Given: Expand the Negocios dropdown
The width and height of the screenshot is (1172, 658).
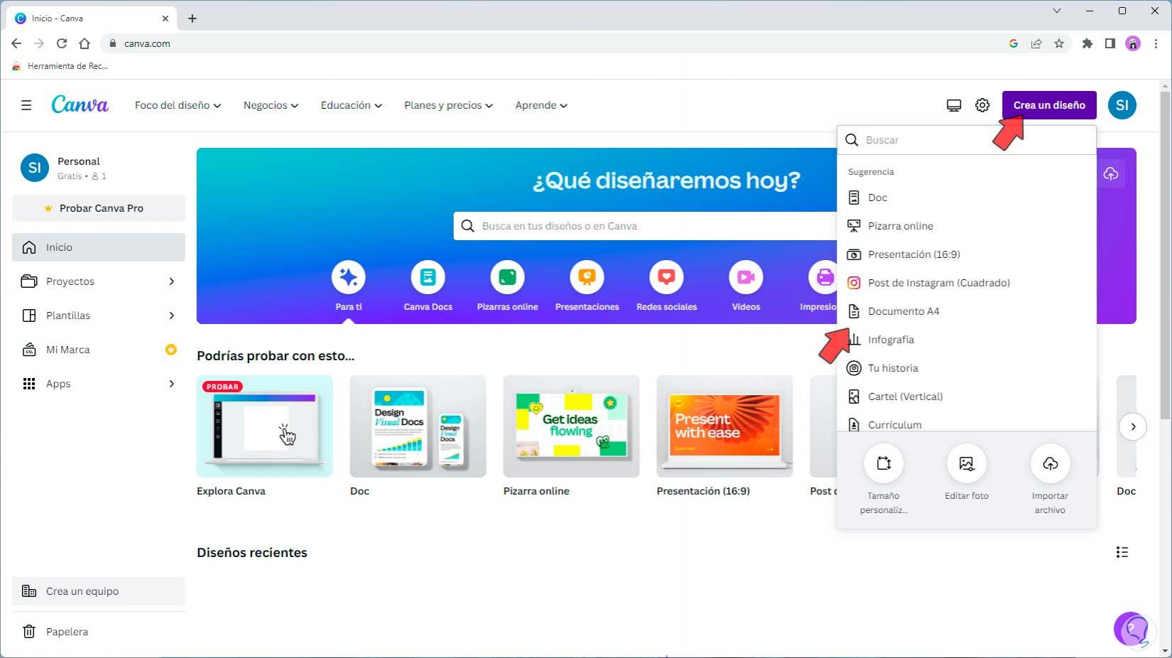Looking at the screenshot, I should (x=271, y=105).
